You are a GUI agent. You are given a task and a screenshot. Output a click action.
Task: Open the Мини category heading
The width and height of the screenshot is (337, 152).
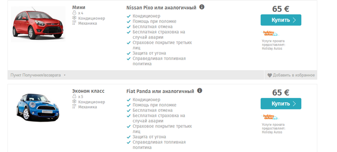point(78,7)
